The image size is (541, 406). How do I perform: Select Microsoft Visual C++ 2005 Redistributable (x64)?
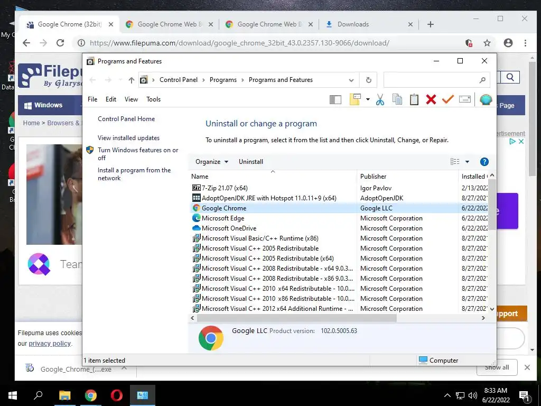pyautogui.click(x=340, y=258)
